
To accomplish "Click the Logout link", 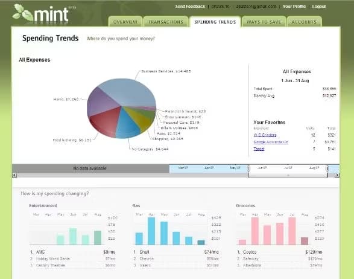I will [x=319, y=6].
